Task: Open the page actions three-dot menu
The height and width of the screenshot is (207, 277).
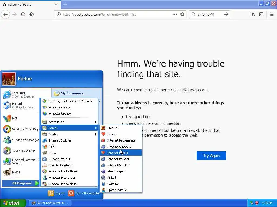Action: [x=174, y=14]
